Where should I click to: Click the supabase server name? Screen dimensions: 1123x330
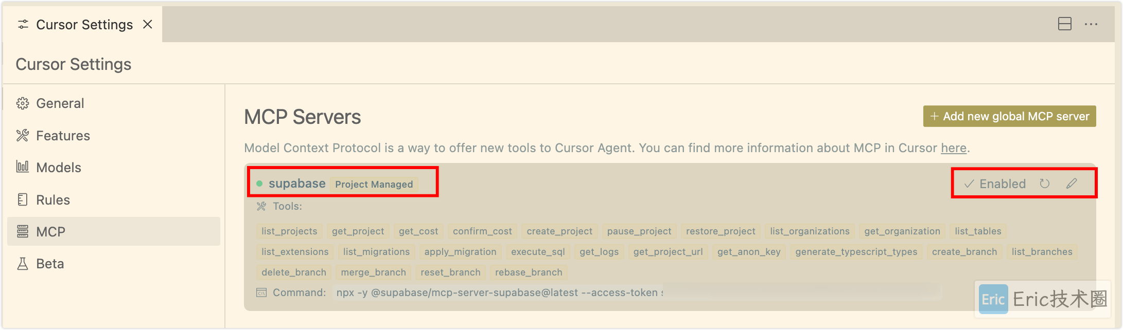pos(297,184)
